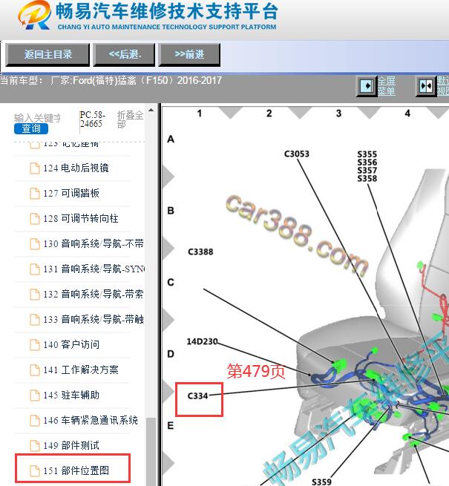The width and height of the screenshot is (449, 486).
Task: Click the sidebar scrollbar thumb
Action: [151, 452]
